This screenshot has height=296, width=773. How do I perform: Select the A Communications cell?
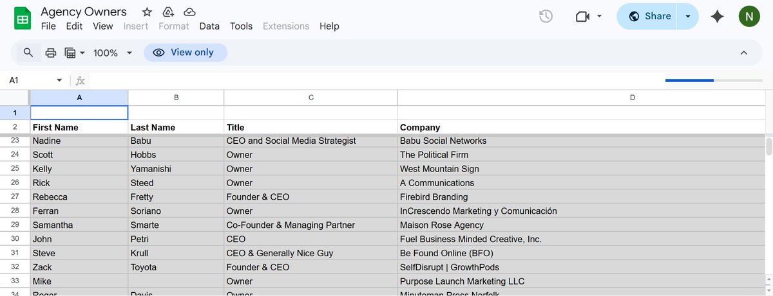click(581, 183)
